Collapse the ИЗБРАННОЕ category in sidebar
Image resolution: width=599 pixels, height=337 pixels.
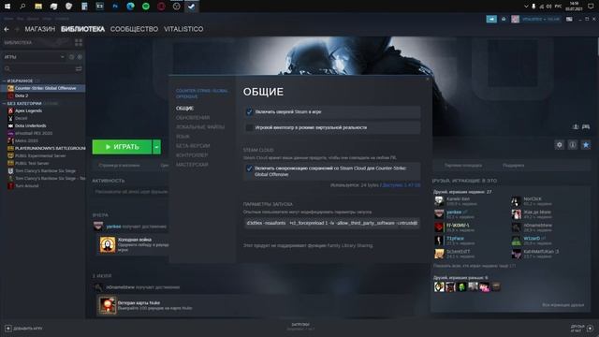click(x=4, y=81)
